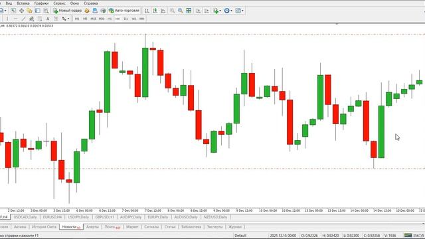The width and height of the screenshot is (425, 239).
Task: Toggle the Авто-торговля auto-trading button
Action: (x=124, y=11)
